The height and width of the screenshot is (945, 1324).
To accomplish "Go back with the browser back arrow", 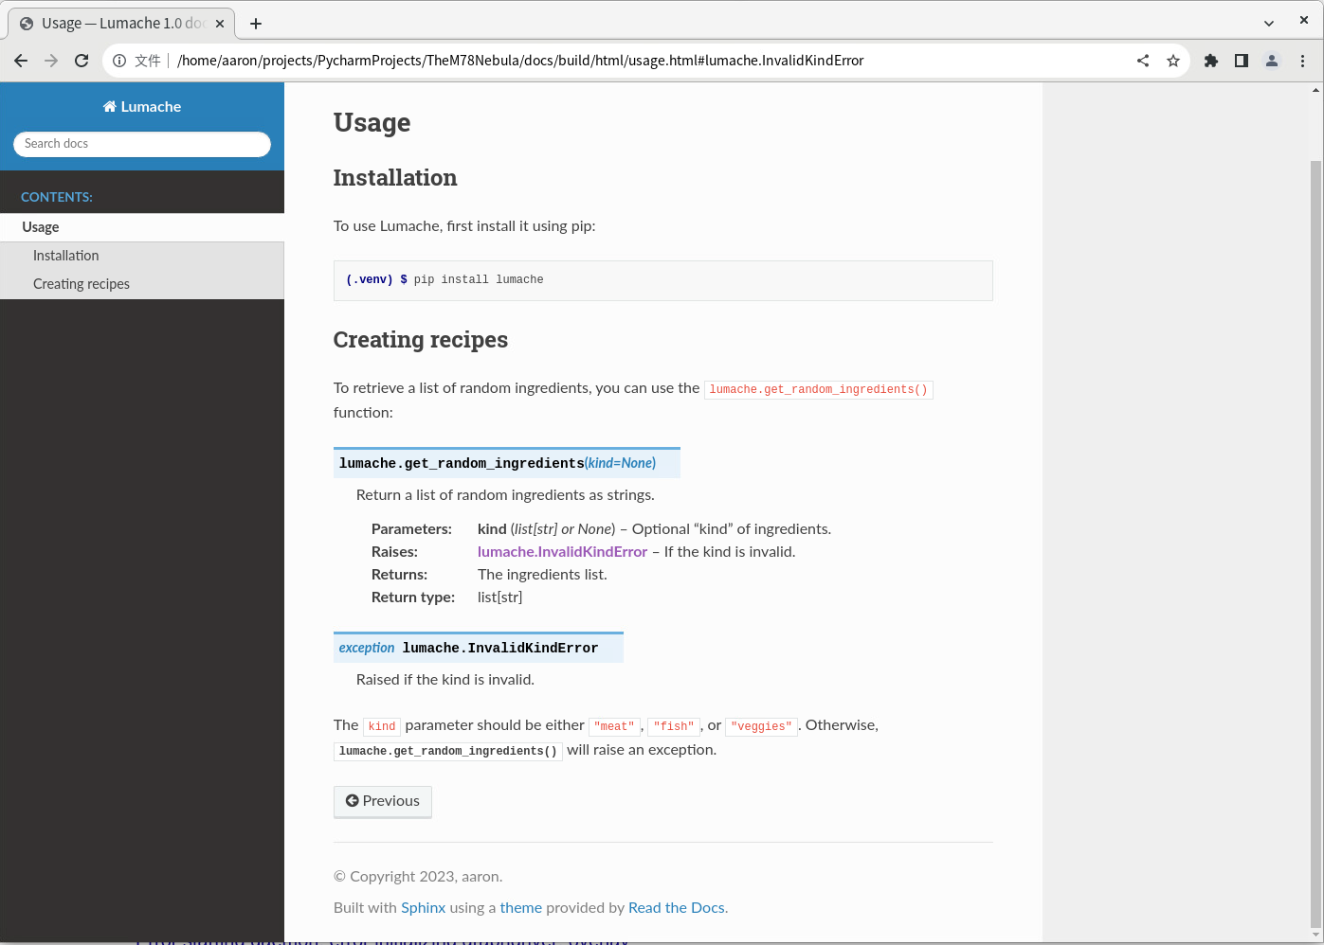I will 21,61.
